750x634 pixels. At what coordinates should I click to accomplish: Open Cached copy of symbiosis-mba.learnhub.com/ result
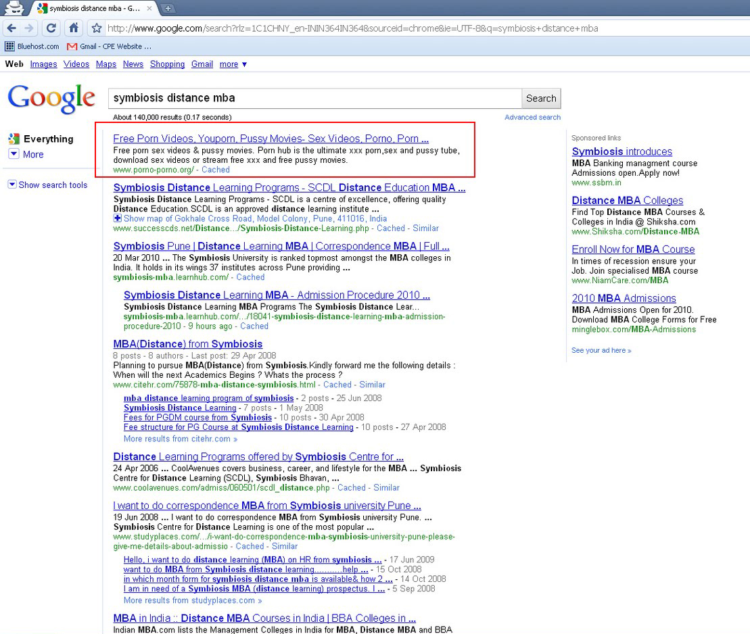pyautogui.click(x=250, y=277)
